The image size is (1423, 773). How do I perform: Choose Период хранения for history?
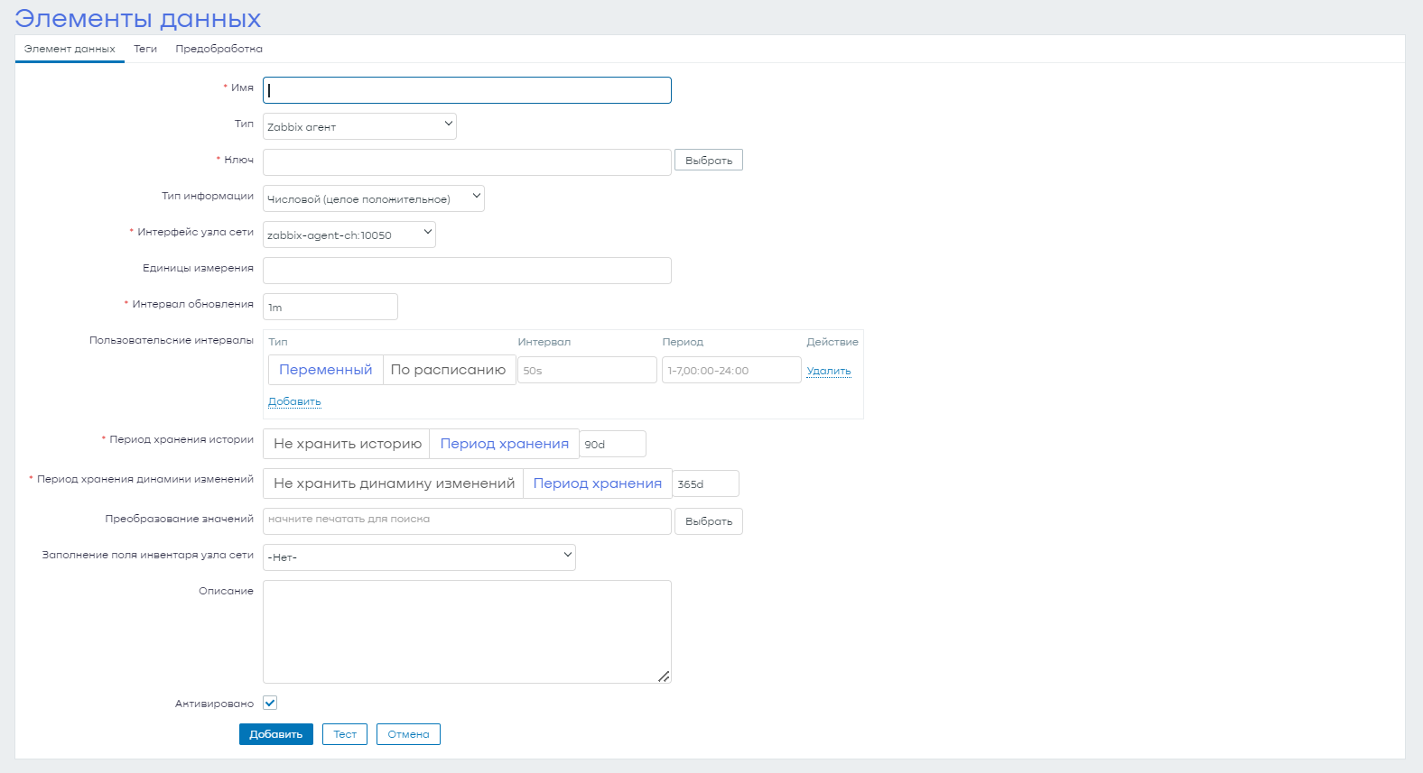point(505,444)
